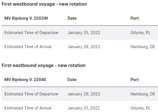Click the First westbound voyage heading
Image resolution: width=158 pixels, height=112 pixels.
click(44, 4)
